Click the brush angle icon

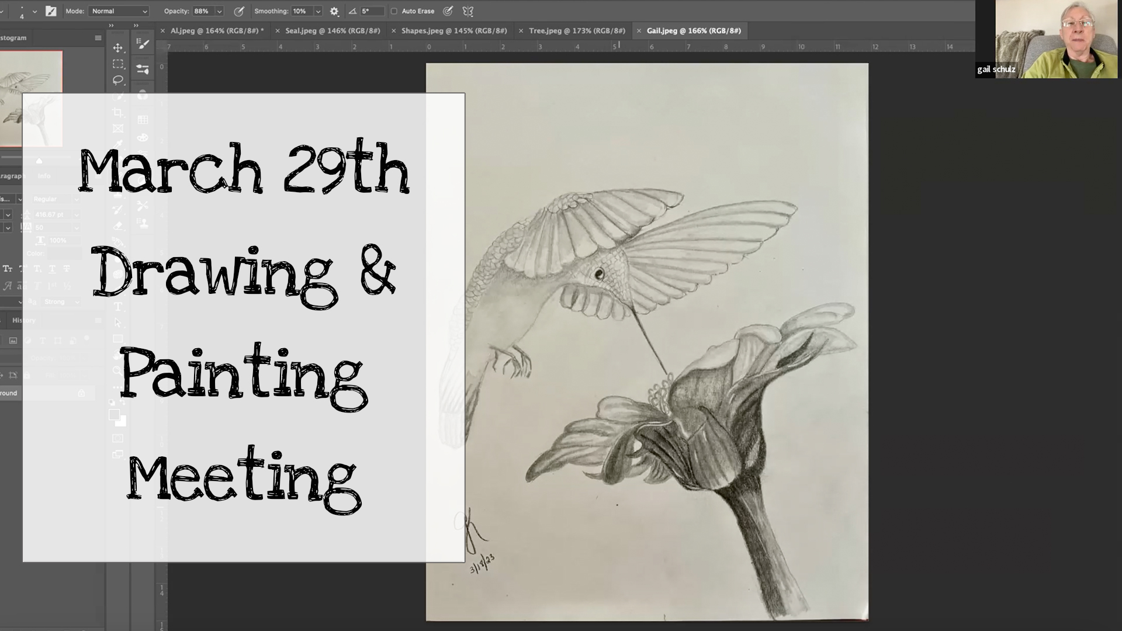click(352, 11)
